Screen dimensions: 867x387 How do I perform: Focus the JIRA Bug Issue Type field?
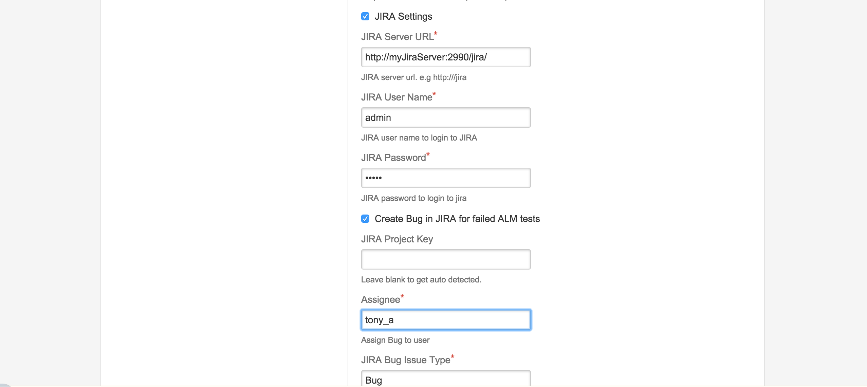445,380
